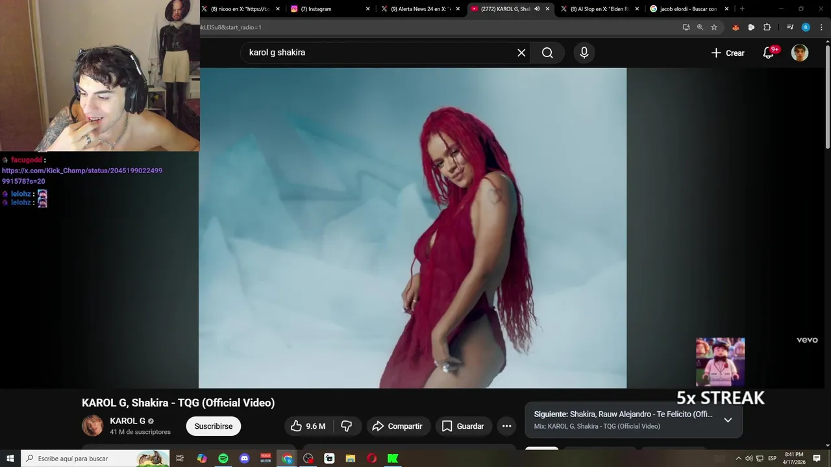Screen dimensions: 831x467
Task: Open the Chrome three-dot menu
Action: pos(821,27)
